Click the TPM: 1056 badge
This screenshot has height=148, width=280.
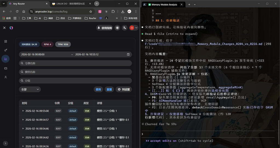(63, 44)
